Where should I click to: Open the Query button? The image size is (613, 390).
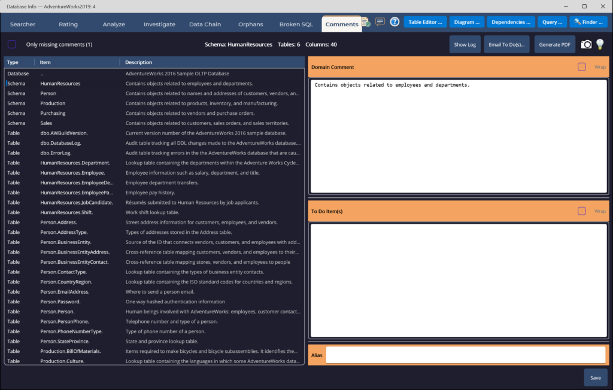(x=552, y=22)
